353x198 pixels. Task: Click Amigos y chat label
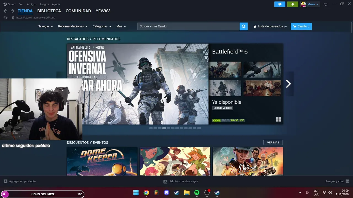[335, 181]
